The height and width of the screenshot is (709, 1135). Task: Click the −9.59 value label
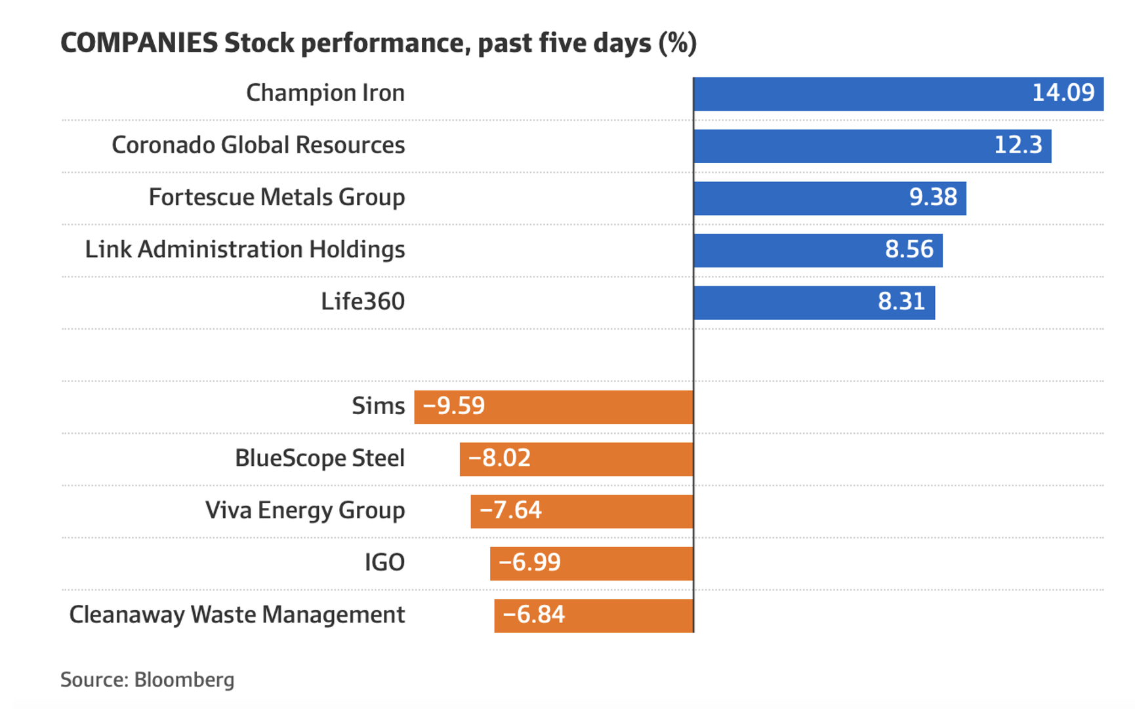454,406
